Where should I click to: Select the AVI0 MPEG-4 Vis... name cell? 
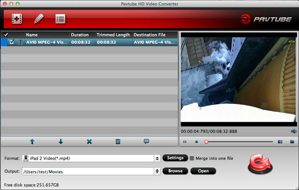tap(47, 42)
